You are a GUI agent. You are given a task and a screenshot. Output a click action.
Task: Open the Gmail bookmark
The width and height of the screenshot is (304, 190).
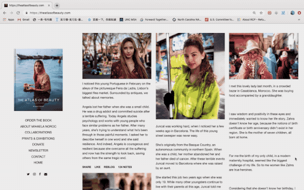click(23, 20)
